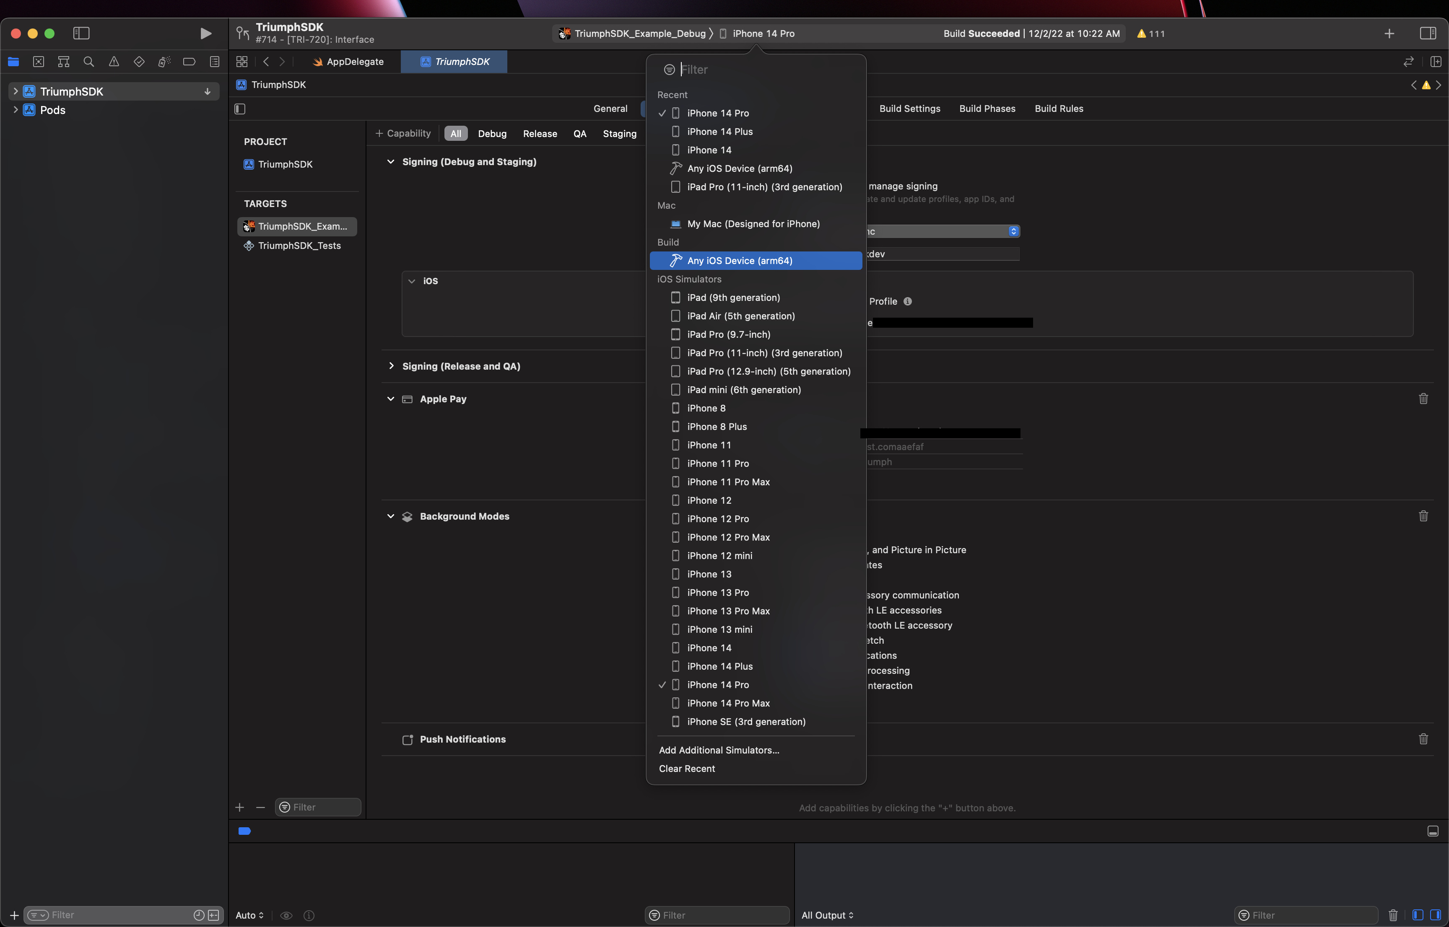Viewport: 1449px width, 927px height.
Task: Open the Debug navigator icon
Action: click(x=164, y=62)
